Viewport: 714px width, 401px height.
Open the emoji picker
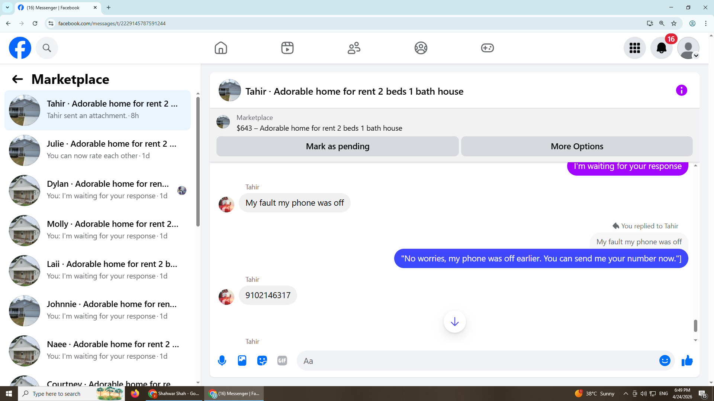point(665,361)
